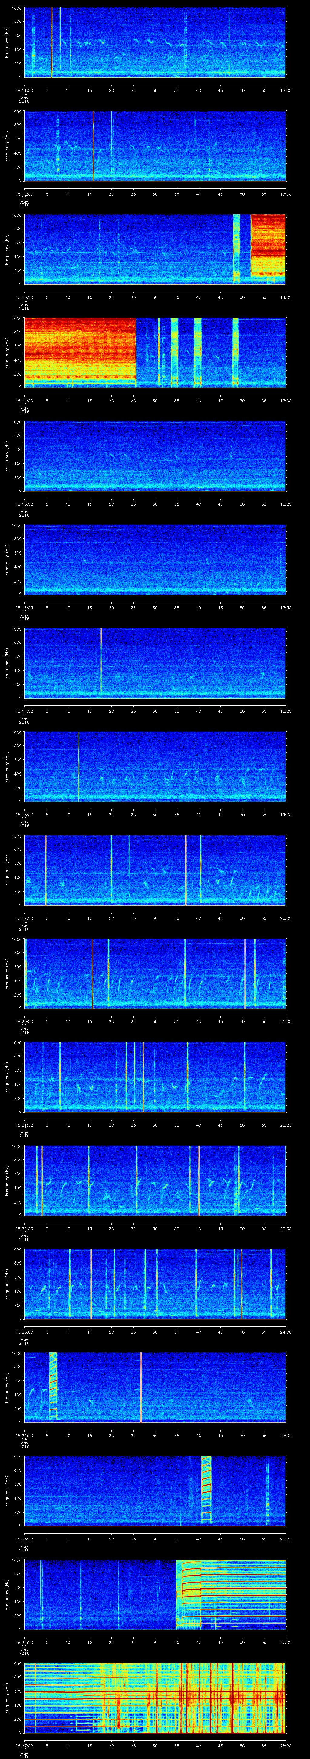
Task: Click the 17:00 end time label
Action: (x=285, y=608)
